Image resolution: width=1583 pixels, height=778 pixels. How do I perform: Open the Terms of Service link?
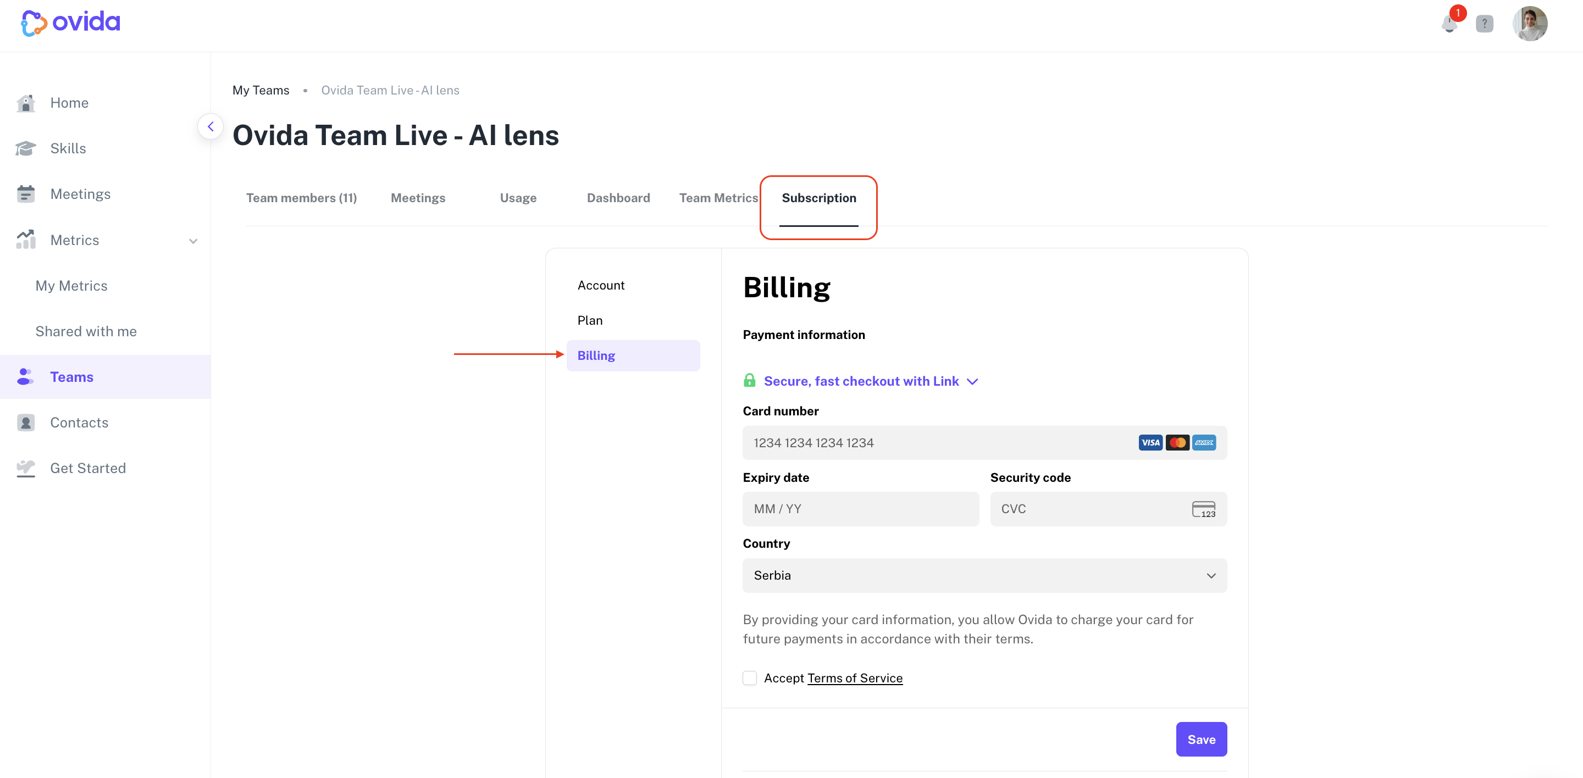coord(855,678)
